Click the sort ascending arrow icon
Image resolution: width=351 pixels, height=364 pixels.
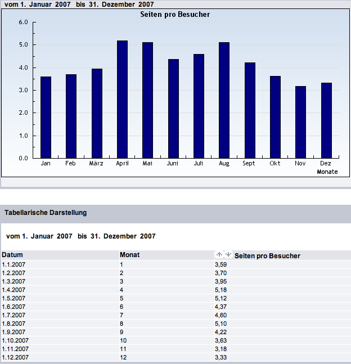[x=219, y=255]
